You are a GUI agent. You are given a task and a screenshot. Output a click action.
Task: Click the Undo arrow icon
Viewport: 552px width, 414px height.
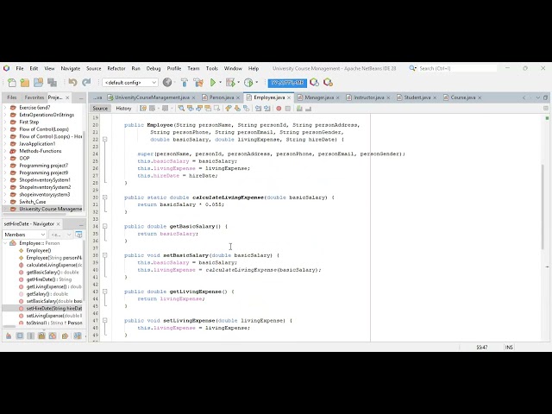[x=72, y=83]
